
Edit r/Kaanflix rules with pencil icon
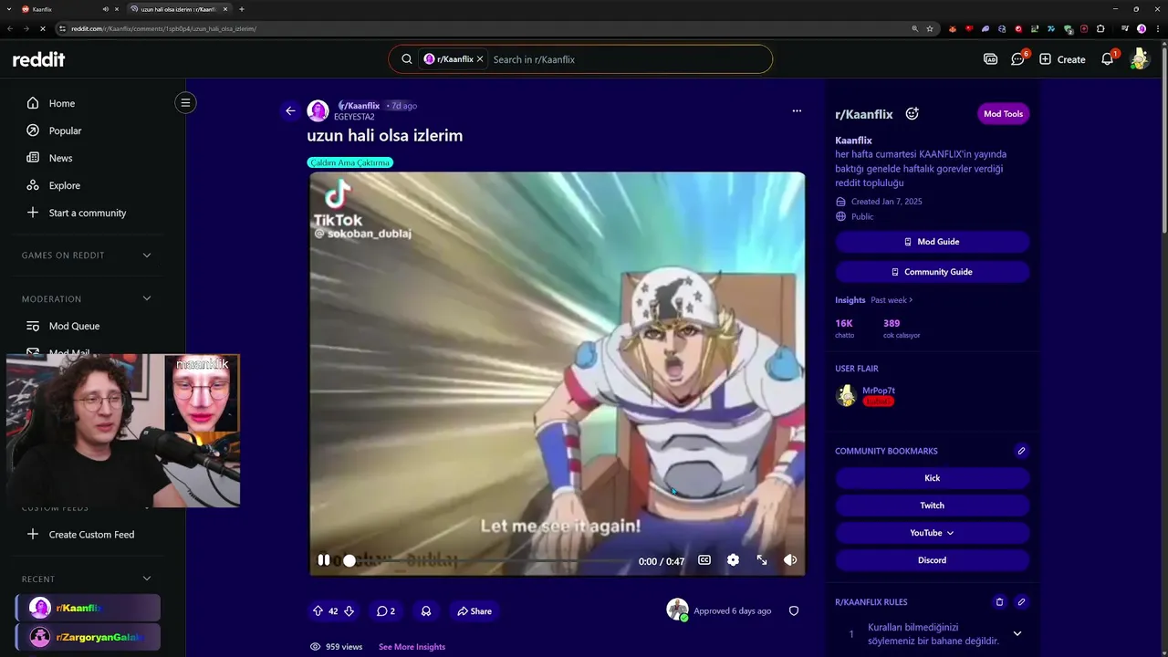1021,602
